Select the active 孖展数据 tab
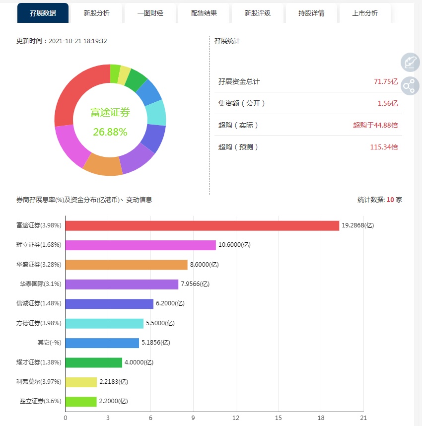This screenshot has width=422, height=426. point(43,13)
